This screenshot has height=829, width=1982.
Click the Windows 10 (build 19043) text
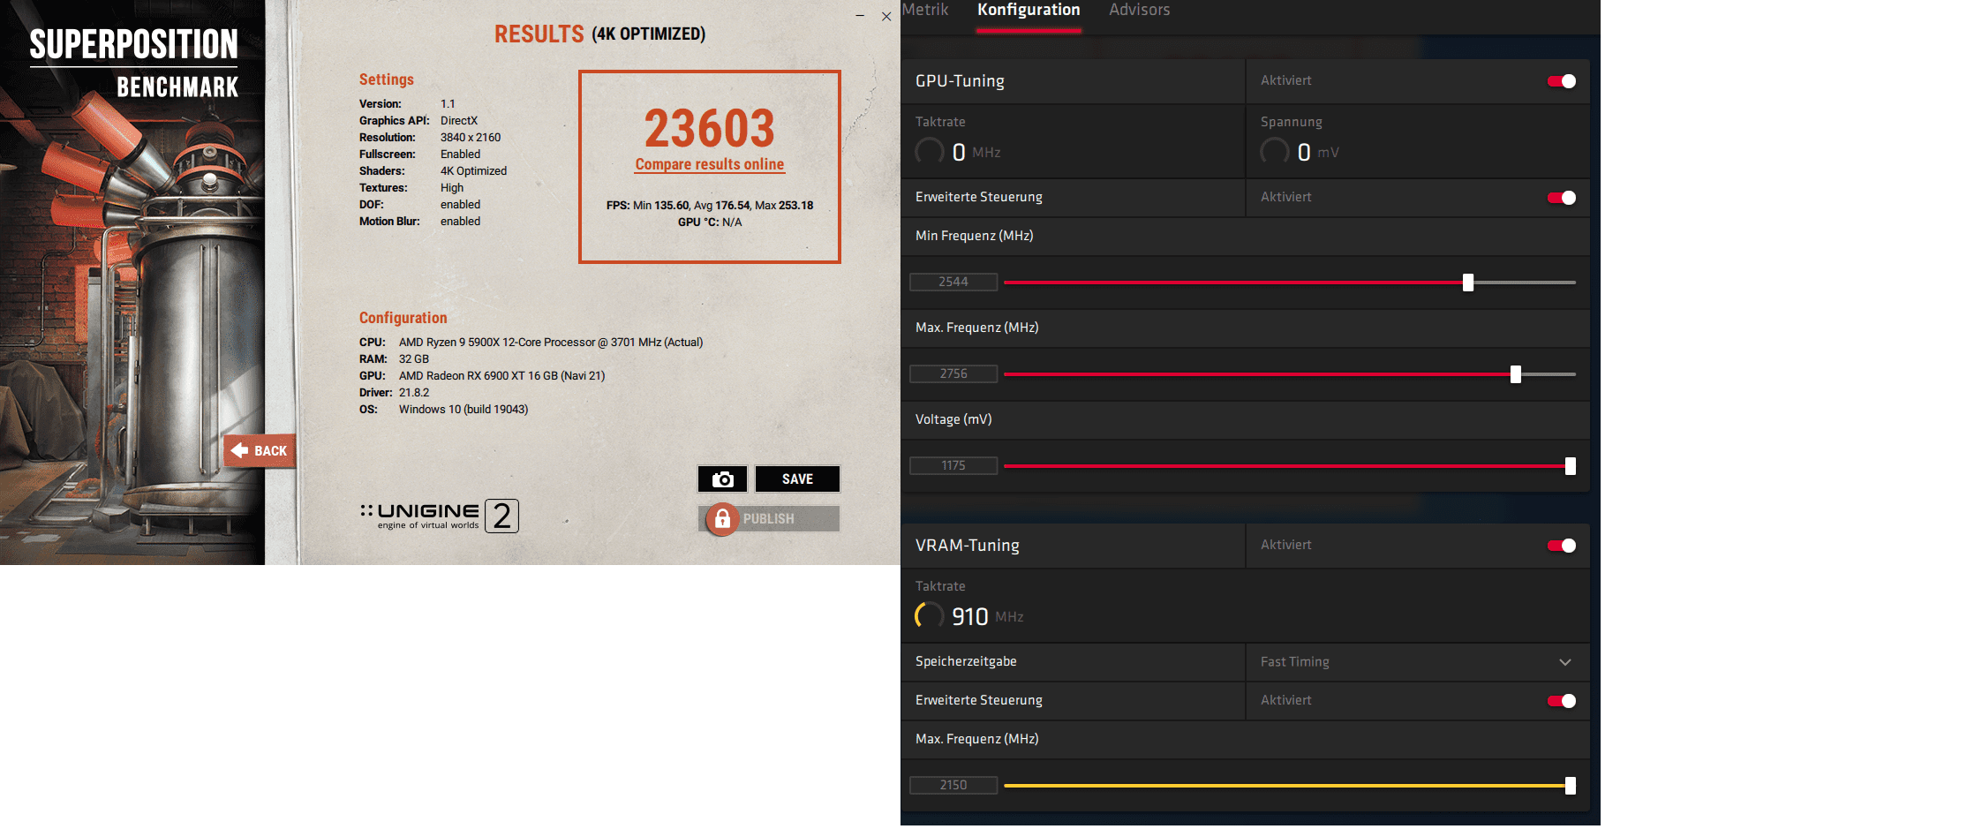463,410
